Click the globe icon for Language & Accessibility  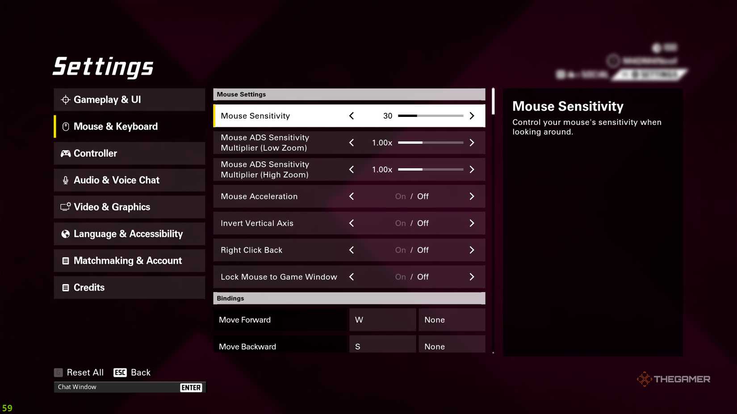(x=66, y=234)
